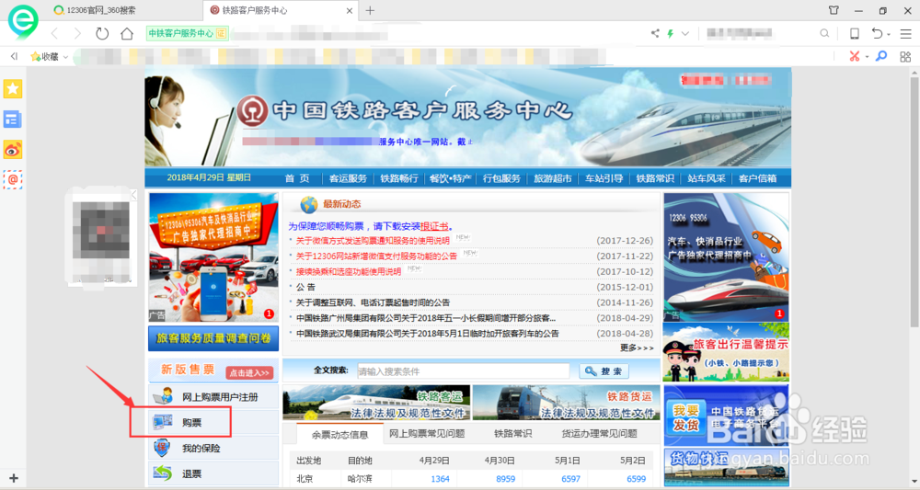Open the extensions grid icon

pos(905,56)
